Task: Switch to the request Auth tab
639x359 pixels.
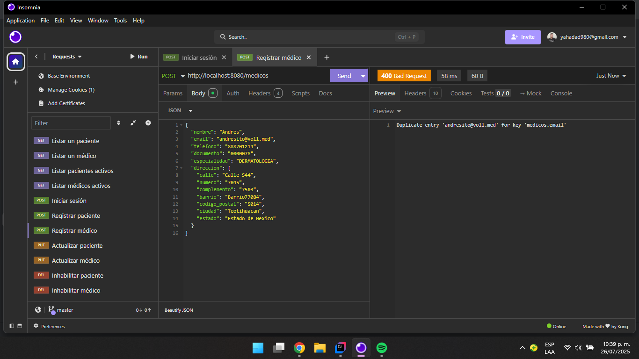Action: tap(233, 93)
